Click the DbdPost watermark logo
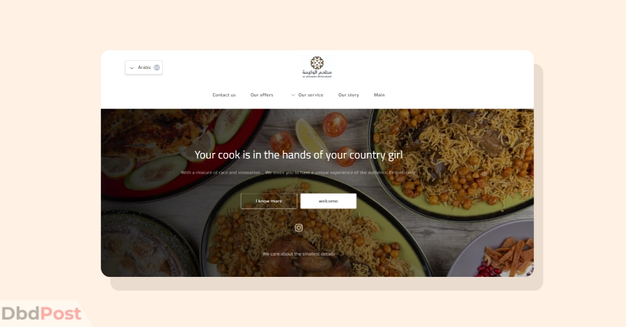 pos(41,313)
